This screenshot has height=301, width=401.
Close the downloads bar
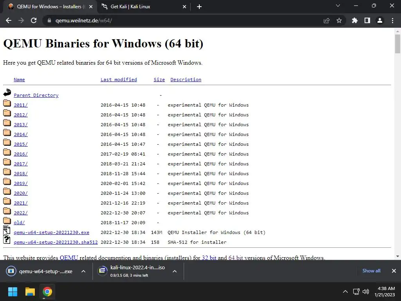pyautogui.click(x=394, y=271)
